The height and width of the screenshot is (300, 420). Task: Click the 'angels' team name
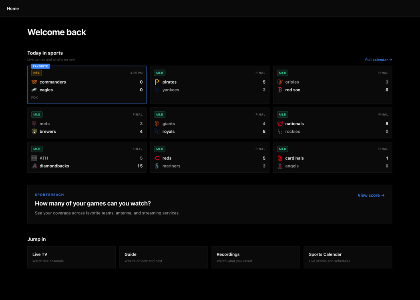click(292, 166)
